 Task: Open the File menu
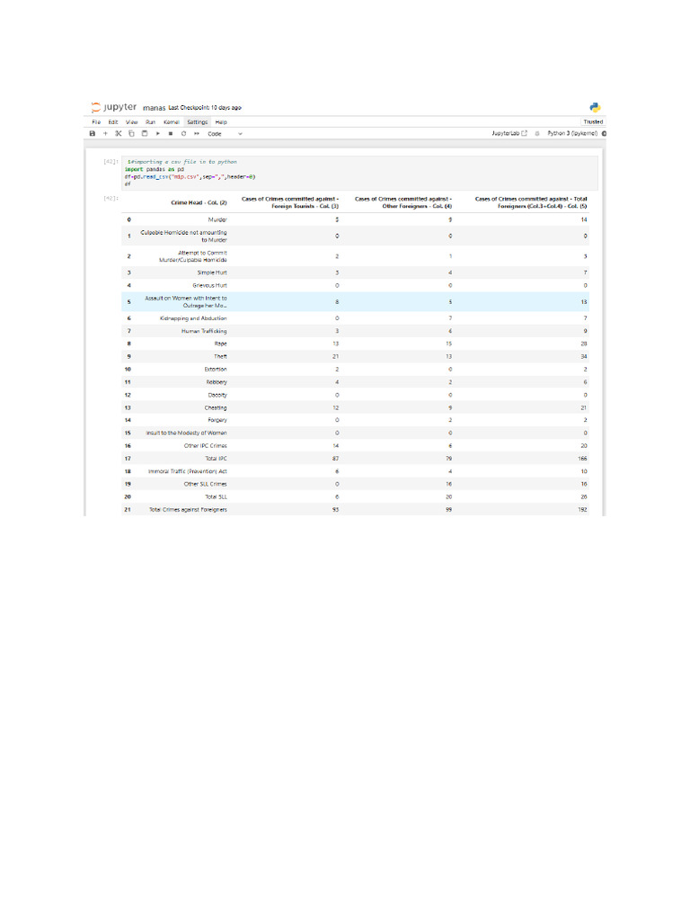click(x=96, y=122)
